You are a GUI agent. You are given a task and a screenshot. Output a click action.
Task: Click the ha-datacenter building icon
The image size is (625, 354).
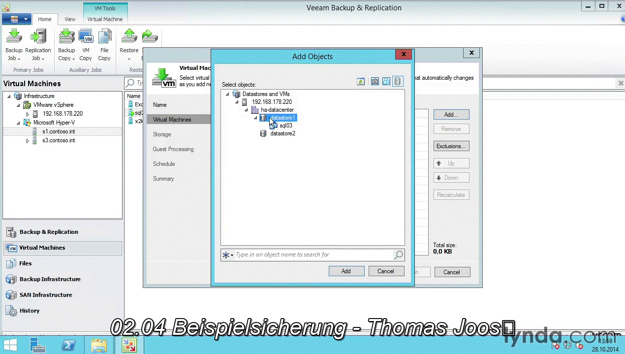[x=255, y=110]
